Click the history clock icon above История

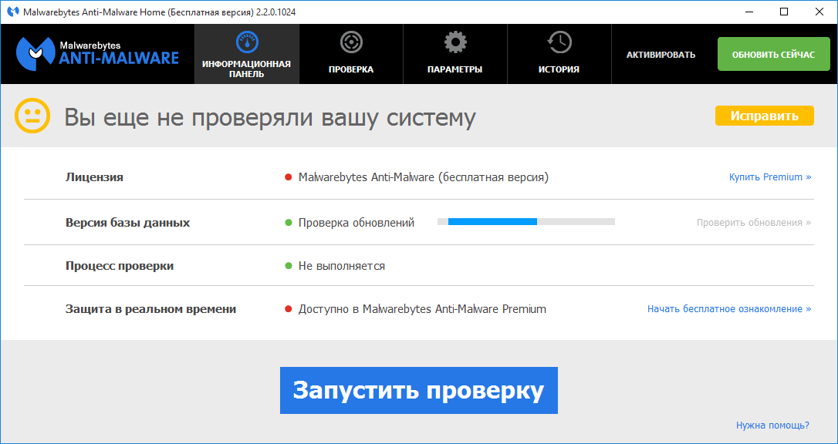559,42
